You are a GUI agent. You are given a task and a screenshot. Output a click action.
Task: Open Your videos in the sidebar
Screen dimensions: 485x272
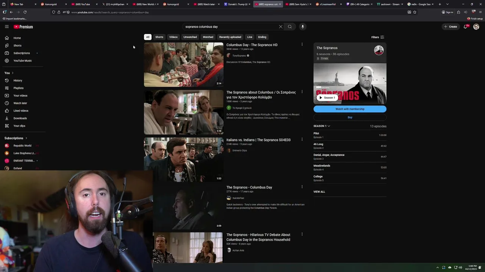click(x=20, y=96)
